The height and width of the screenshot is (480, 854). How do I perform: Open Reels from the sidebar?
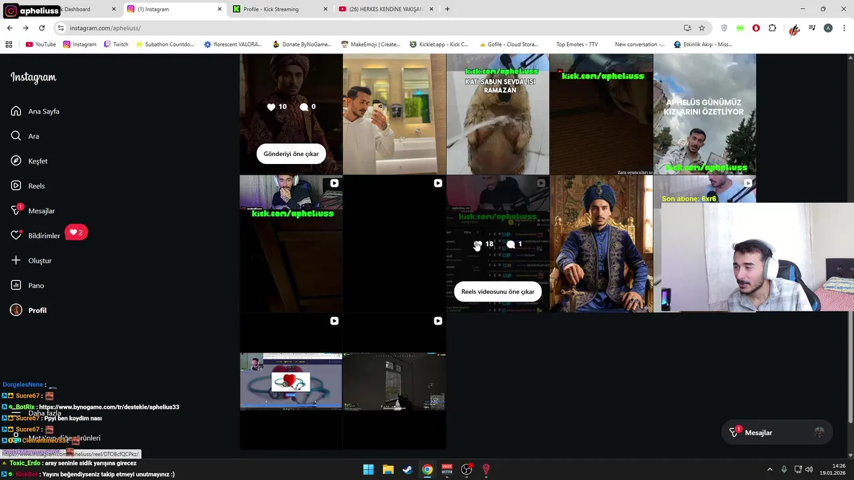coord(28,186)
